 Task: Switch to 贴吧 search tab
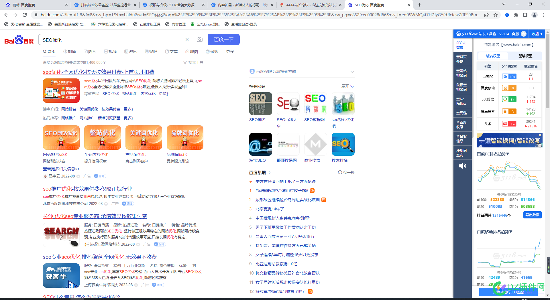point(151,52)
